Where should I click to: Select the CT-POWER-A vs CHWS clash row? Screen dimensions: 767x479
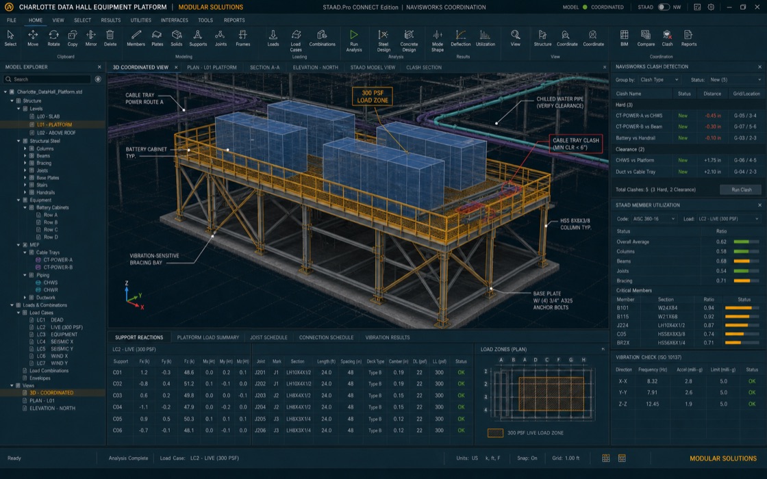(688, 116)
